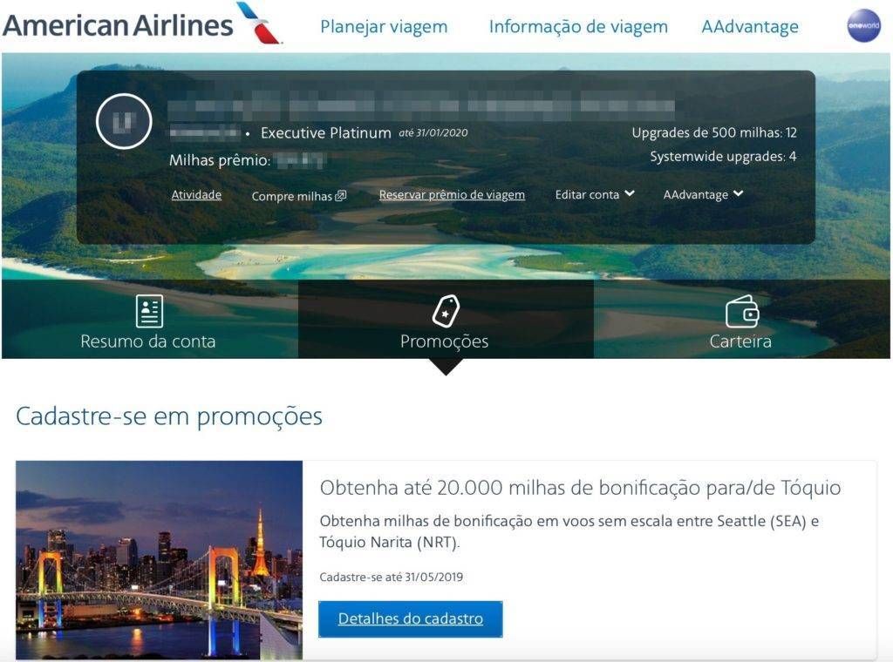Open the Informação de viagem menu
Image resolution: width=893 pixels, height=662 pixels.
pyautogui.click(x=578, y=27)
